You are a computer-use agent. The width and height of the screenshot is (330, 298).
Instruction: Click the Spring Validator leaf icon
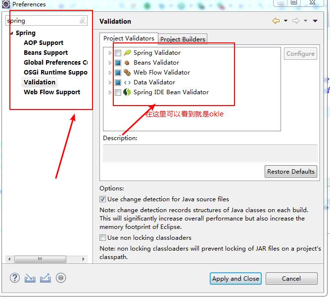127,53
